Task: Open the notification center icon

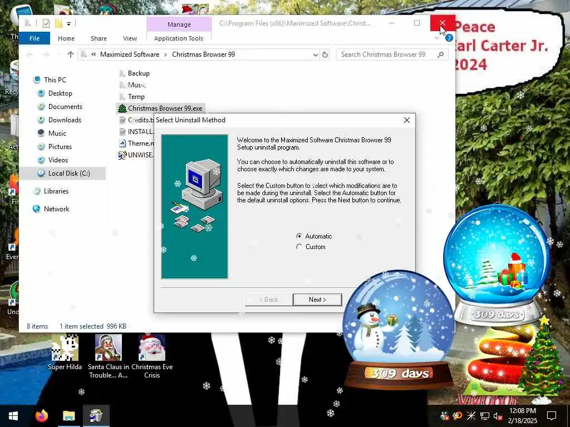Action: [552, 416]
